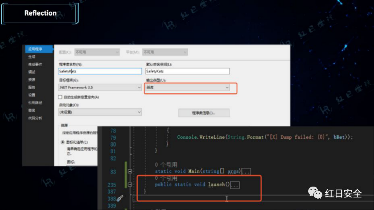
Task: Select the 调试 tab
Action: 32,72
